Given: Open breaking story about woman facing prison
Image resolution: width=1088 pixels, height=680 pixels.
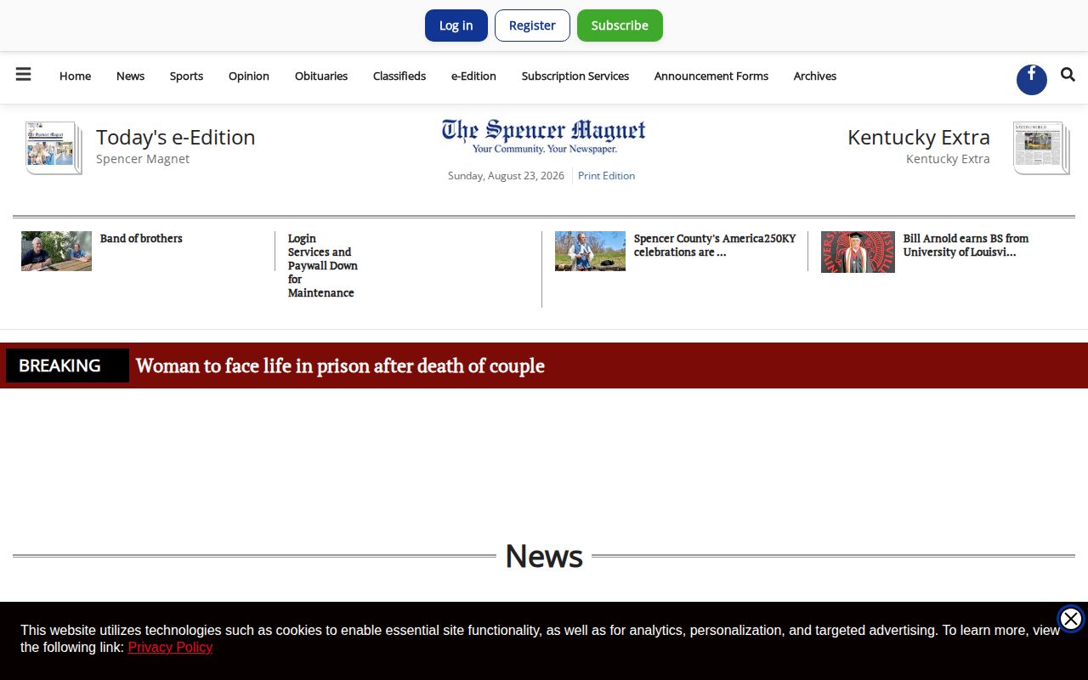Looking at the screenshot, I should tap(340, 365).
